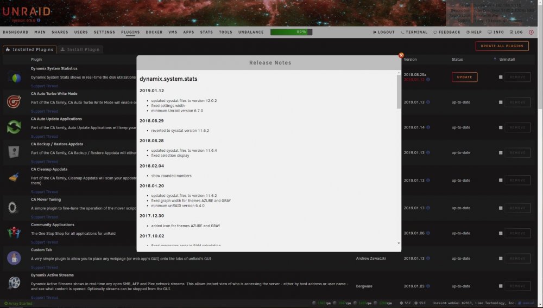Open the UNBALANCE menu item
The image size is (543, 308).
coord(251,32)
